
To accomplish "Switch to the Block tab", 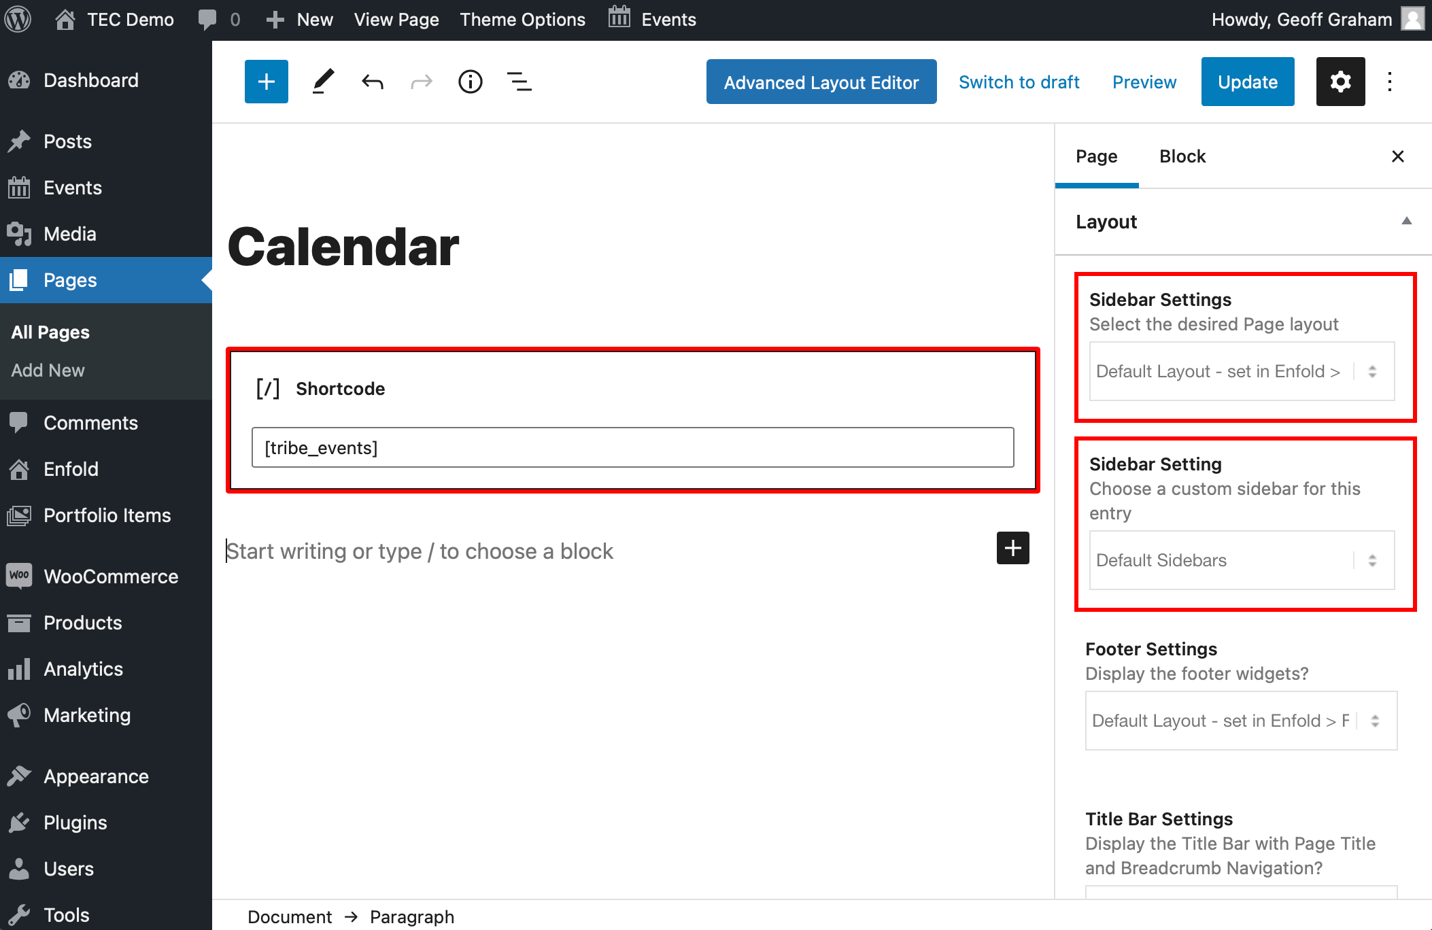I will 1182,156.
